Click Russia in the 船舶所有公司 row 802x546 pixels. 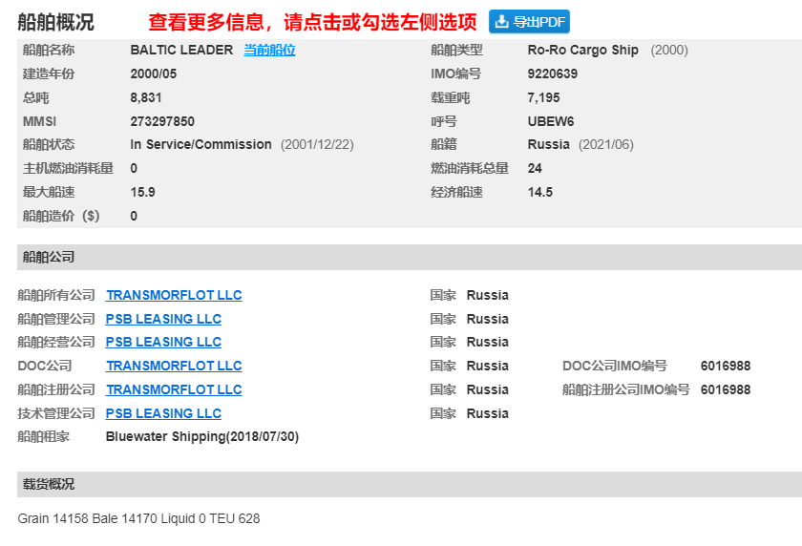[488, 295]
